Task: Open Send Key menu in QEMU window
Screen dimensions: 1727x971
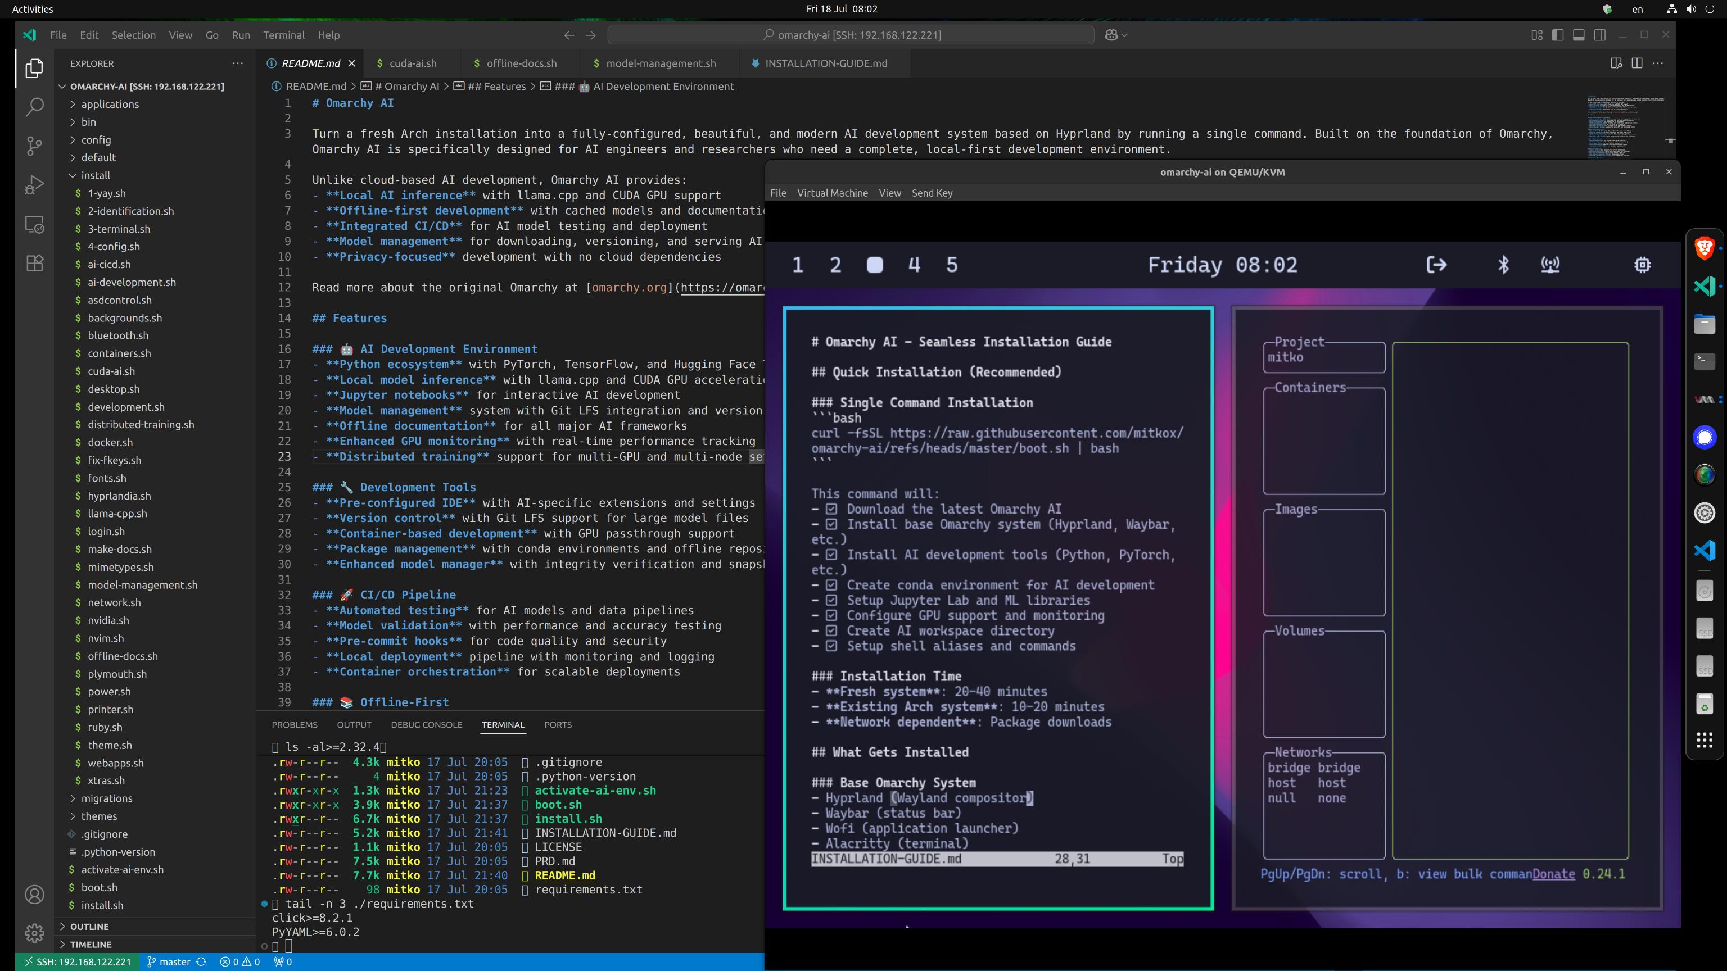Action: 932,193
